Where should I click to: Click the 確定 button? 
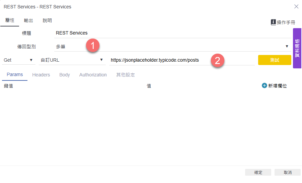click(258, 172)
